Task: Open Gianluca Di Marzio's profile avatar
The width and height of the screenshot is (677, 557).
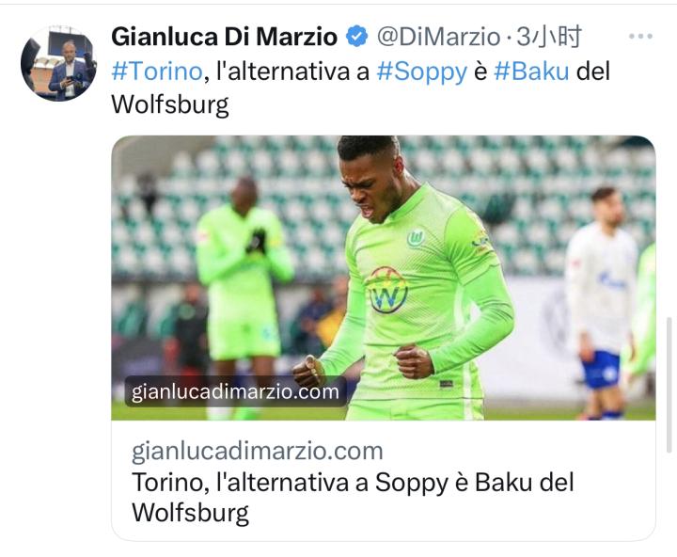Action: (x=59, y=64)
